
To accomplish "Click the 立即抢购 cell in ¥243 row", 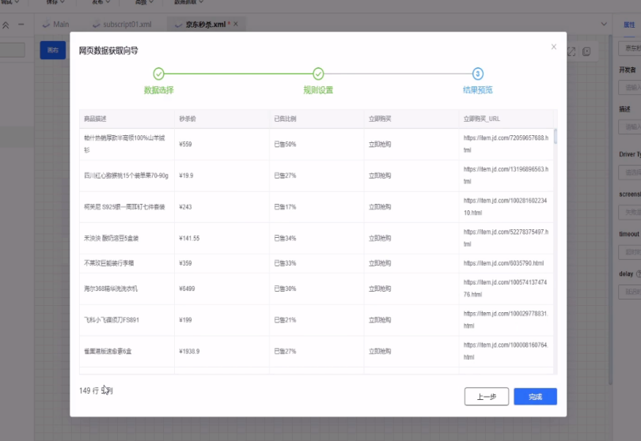I will pyautogui.click(x=412, y=207).
